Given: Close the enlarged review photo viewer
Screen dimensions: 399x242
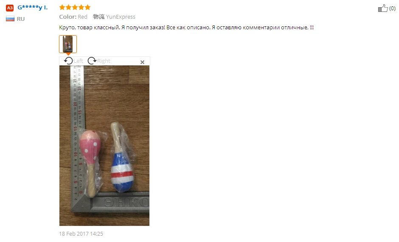Looking at the screenshot, I should pos(142,62).
